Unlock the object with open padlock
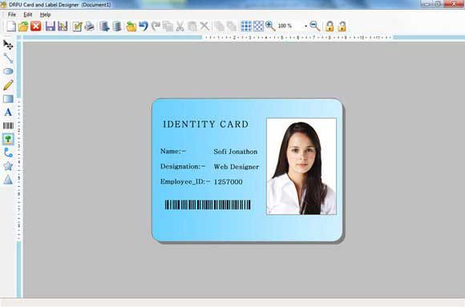 (342, 26)
